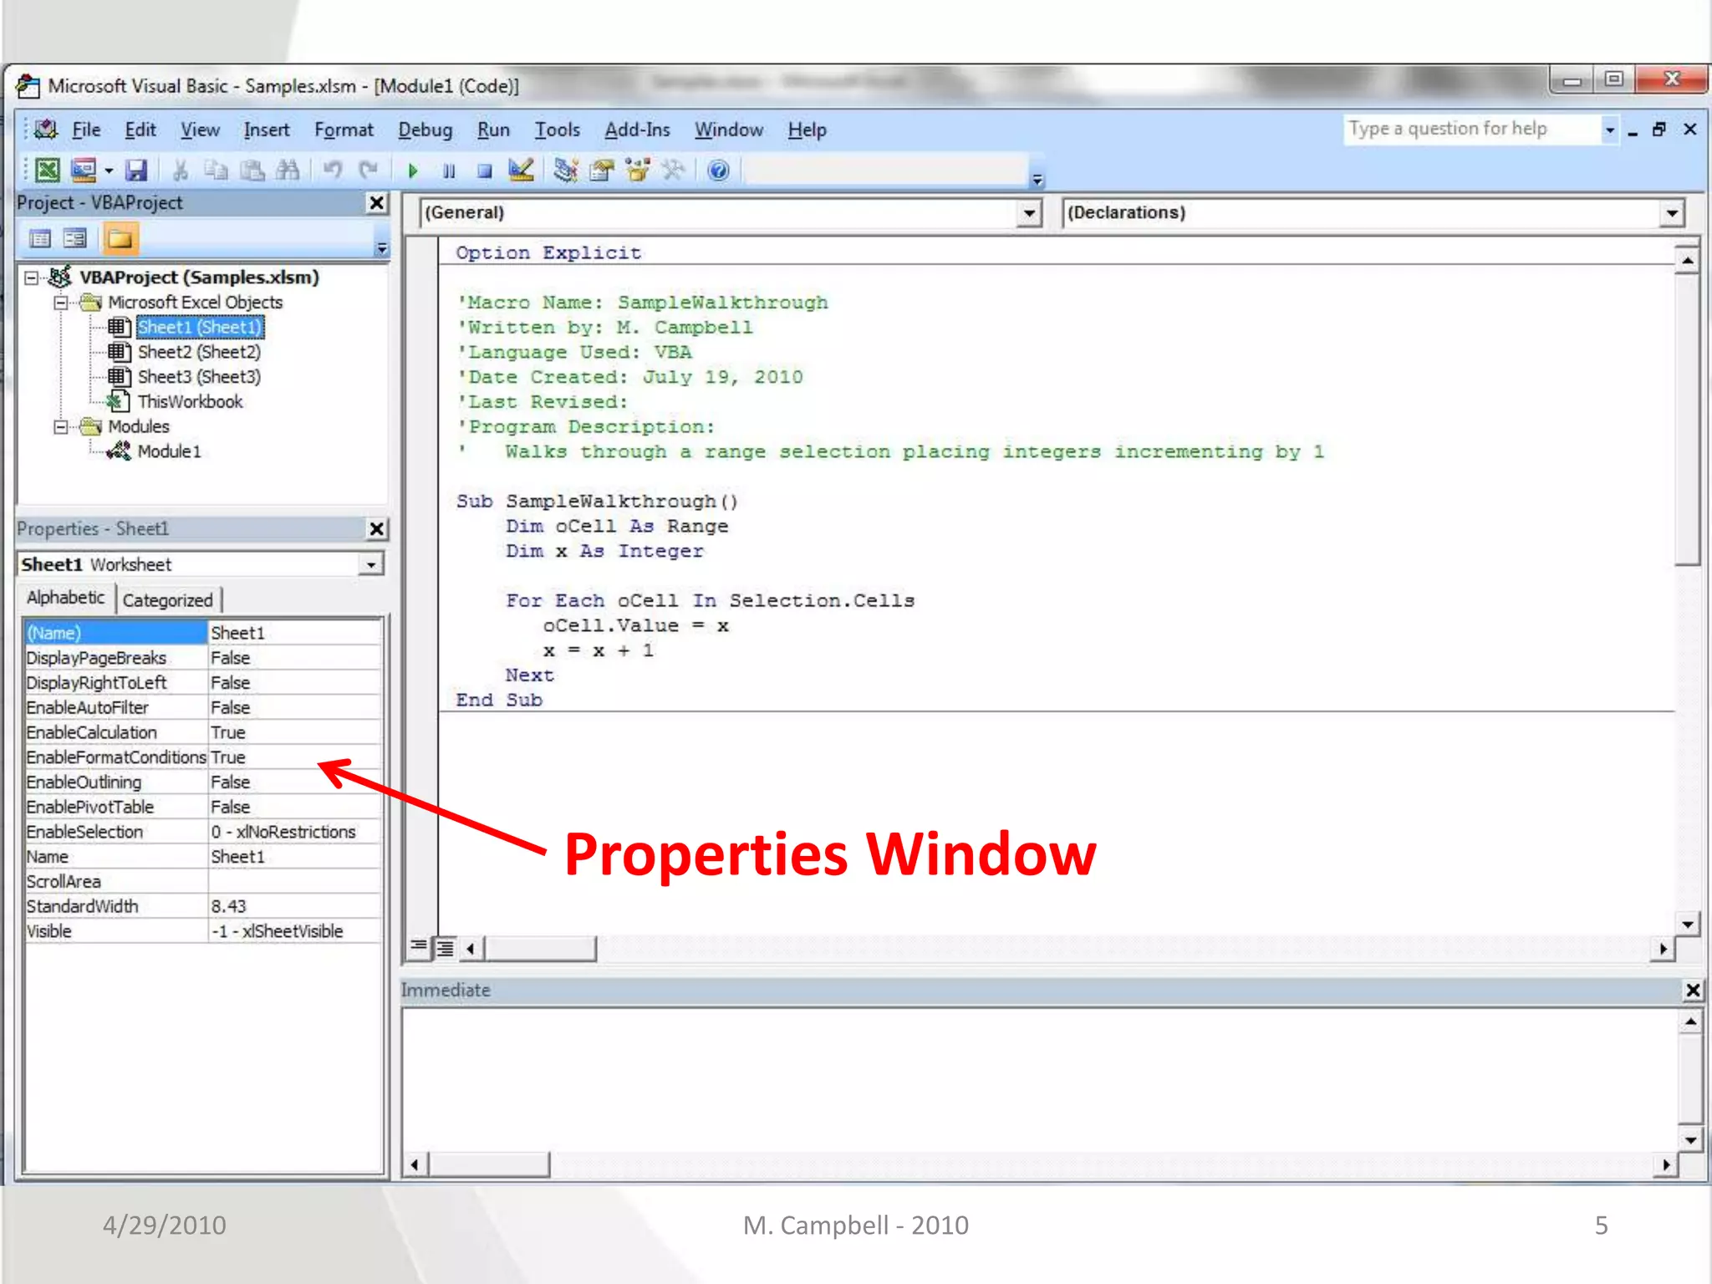Viewport: 1712px width, 1284px height.
Task: Toggle Design Mode icon
Action: 521,171
